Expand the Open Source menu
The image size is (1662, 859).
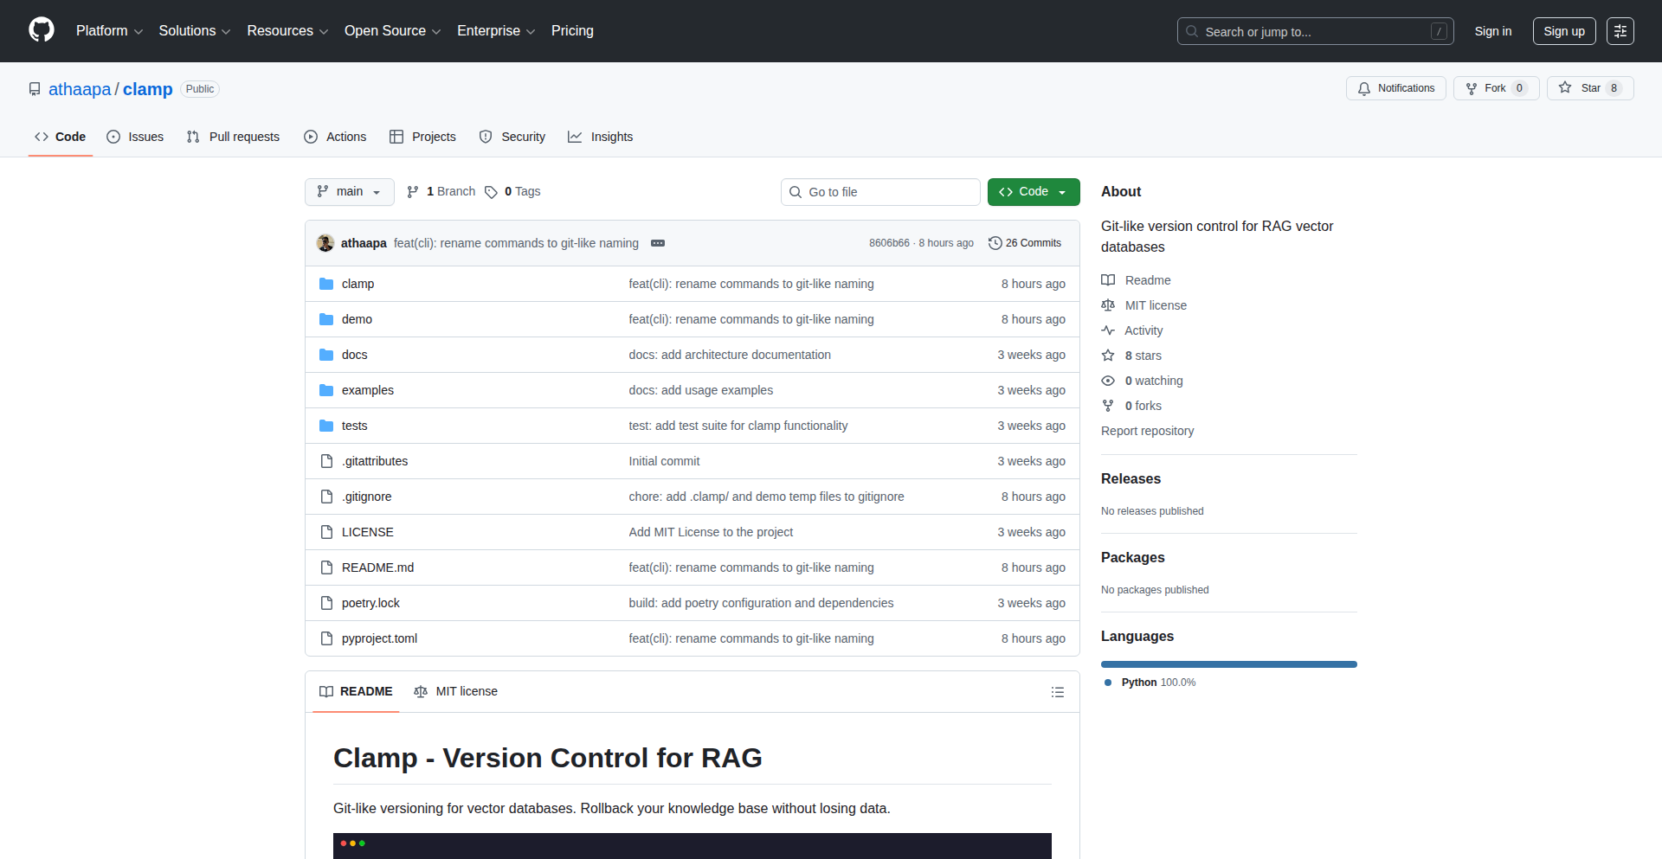[391, 30]
